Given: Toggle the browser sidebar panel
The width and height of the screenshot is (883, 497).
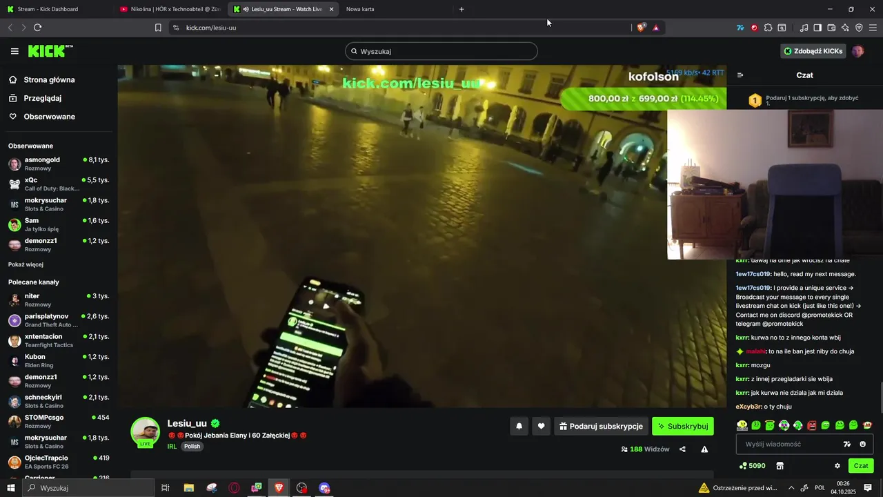Looking at the screenshot, I should click(x=817, y=28).
